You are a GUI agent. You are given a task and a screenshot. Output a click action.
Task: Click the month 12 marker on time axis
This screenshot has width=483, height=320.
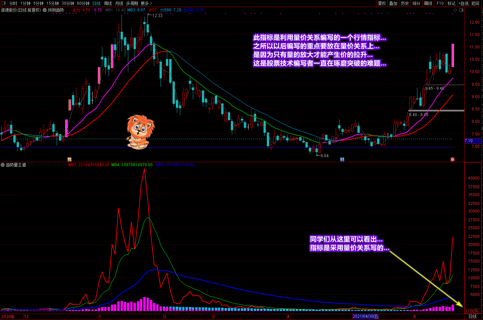(26, 316)
